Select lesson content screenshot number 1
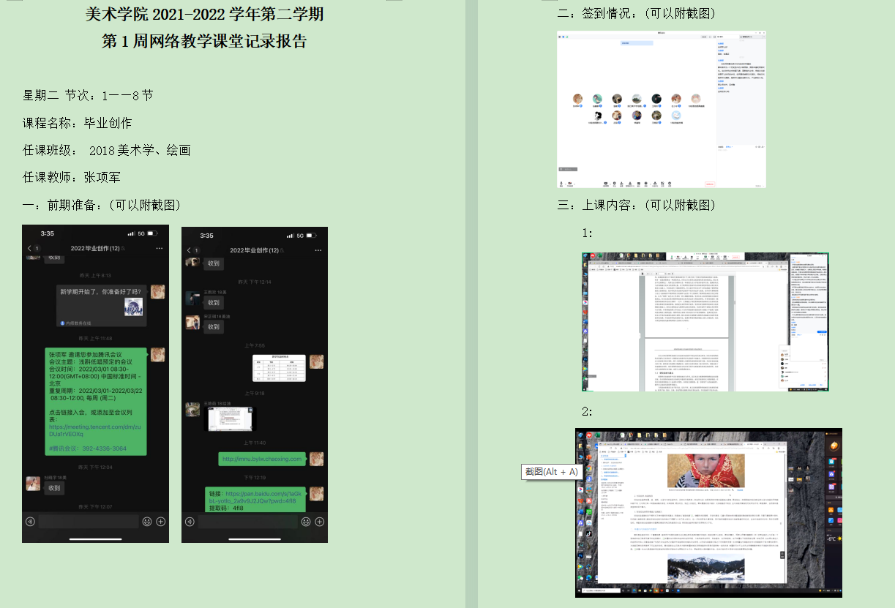This screenshot has height=608, width=895. (x=705, y=322)
